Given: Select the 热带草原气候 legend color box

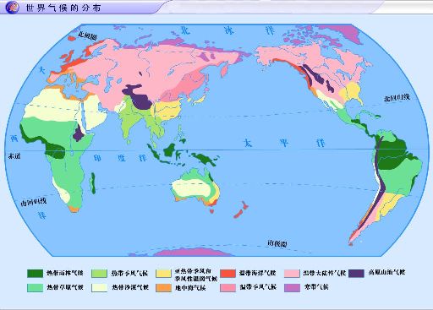Looking at the screenshot, I should [35, 288].
